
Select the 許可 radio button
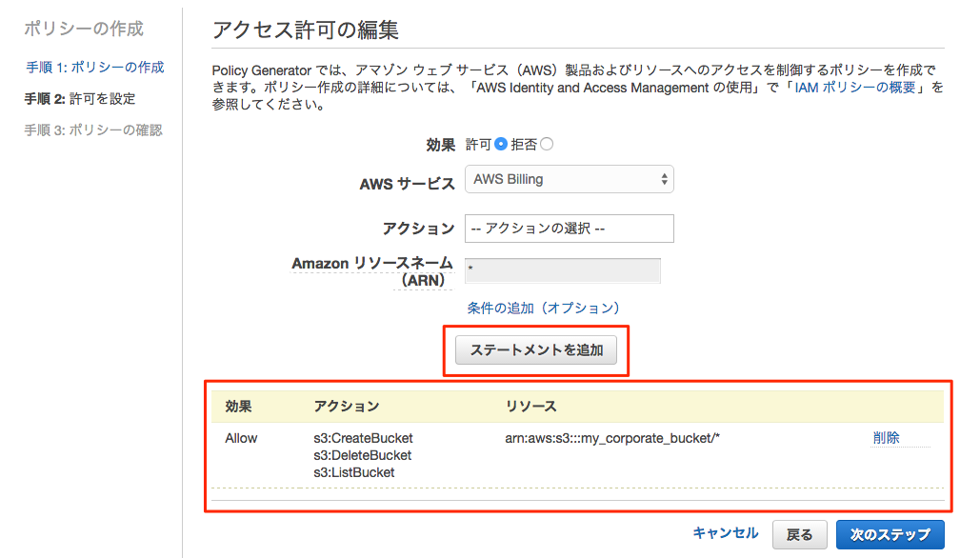pyautogui.click(x=501, y=145)
